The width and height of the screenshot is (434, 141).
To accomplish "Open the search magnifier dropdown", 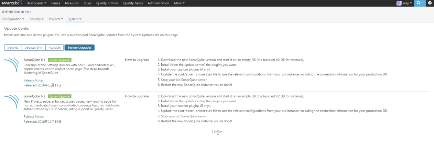I will click(x=420, y=3).
